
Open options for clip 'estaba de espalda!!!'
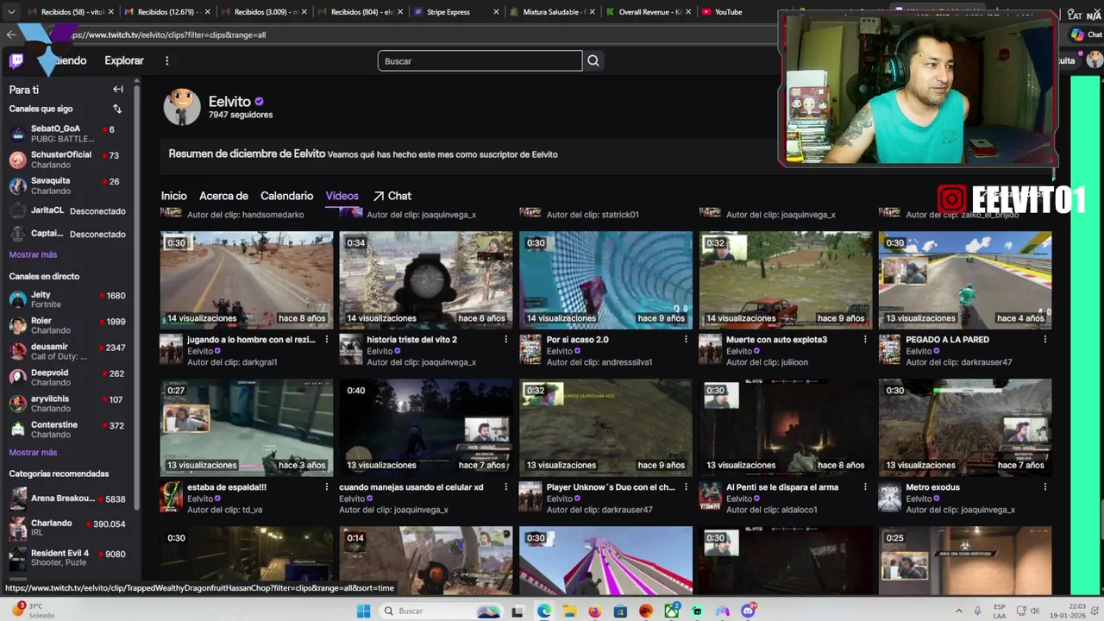326,487
